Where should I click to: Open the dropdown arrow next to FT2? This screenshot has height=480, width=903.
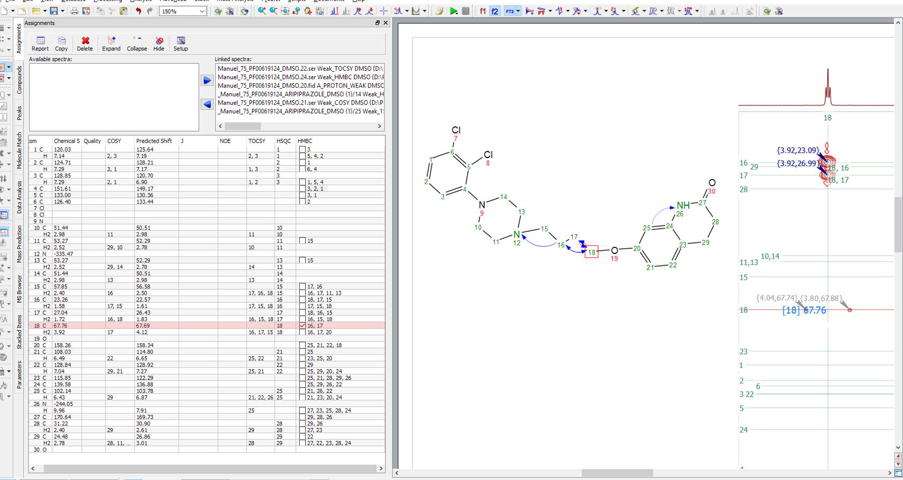click(518, 11)
